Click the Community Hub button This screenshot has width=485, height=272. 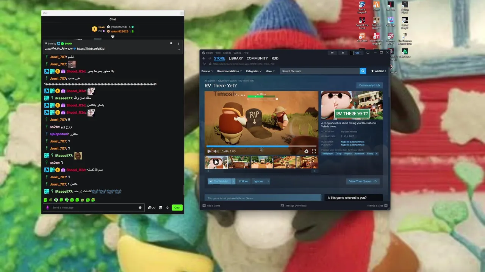369,85
